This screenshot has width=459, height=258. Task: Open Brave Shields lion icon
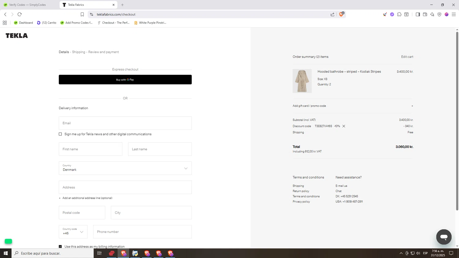[x=341, y=14]
